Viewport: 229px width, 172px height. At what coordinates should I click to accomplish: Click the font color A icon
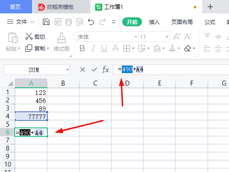pyautogui.click(x=172, y=48)
